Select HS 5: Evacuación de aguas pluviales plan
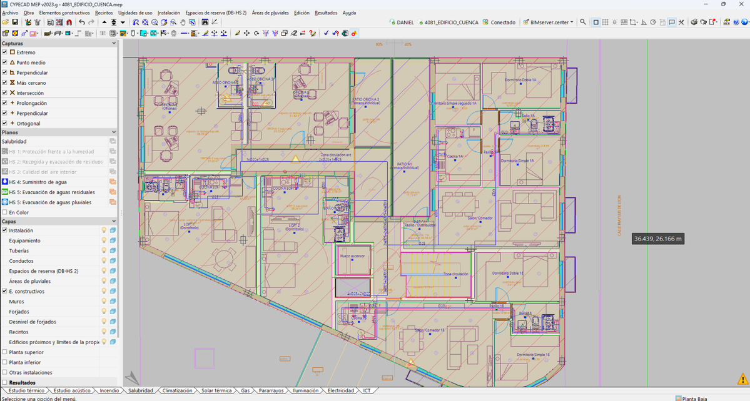The image size is (750, 401). [x=50, y=202]
